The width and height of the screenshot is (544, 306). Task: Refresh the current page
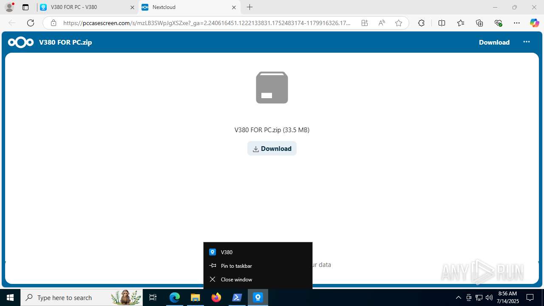click(30, 23)
